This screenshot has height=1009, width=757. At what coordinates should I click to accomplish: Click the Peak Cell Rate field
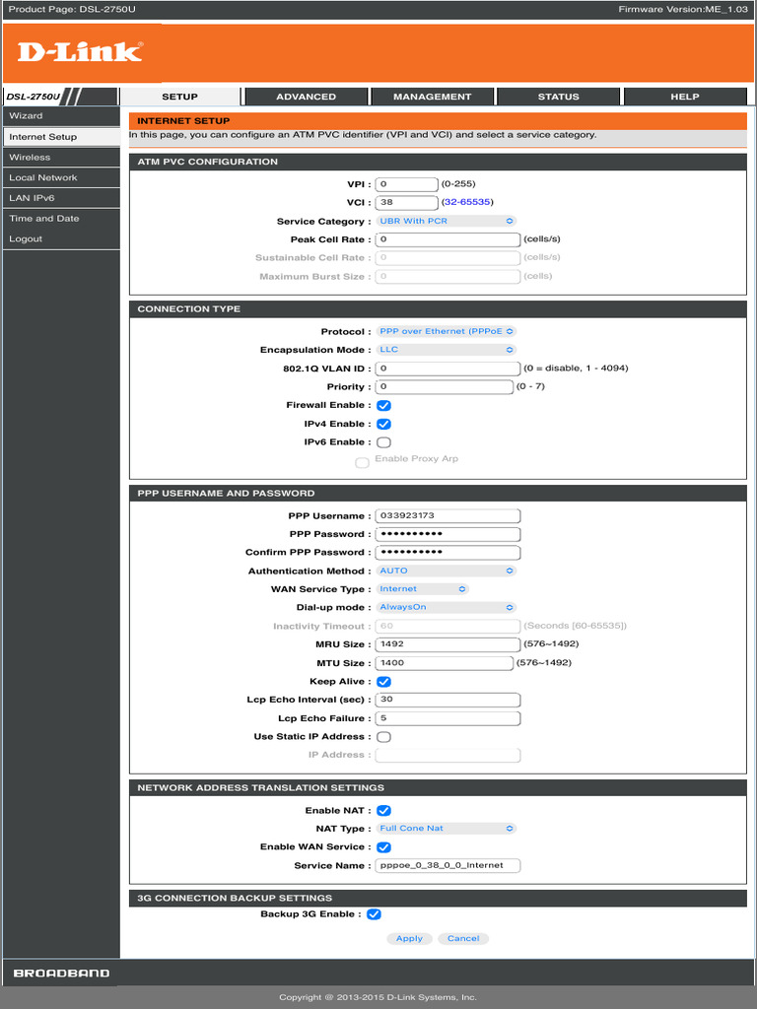[448, 239]
